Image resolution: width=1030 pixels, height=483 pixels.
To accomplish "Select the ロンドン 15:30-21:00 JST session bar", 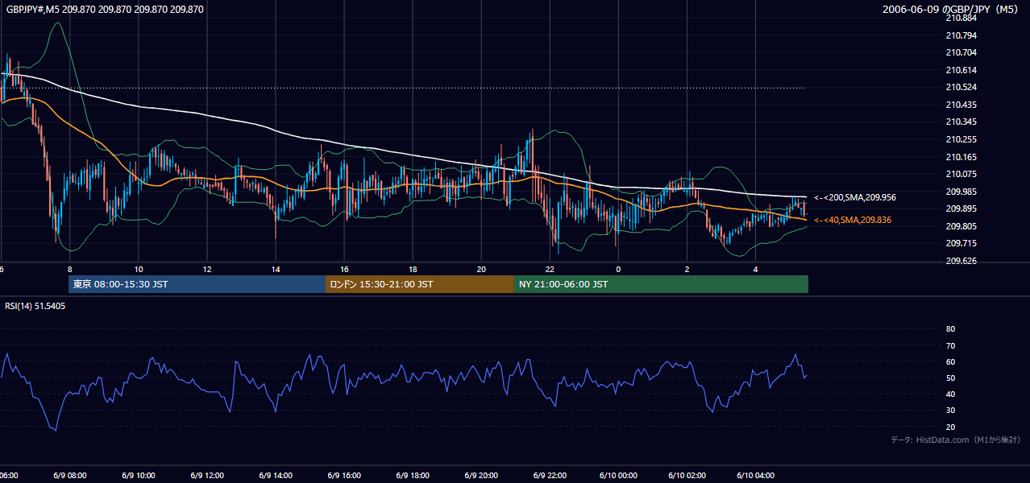I will pyautogui.click(x=419, y=284).
